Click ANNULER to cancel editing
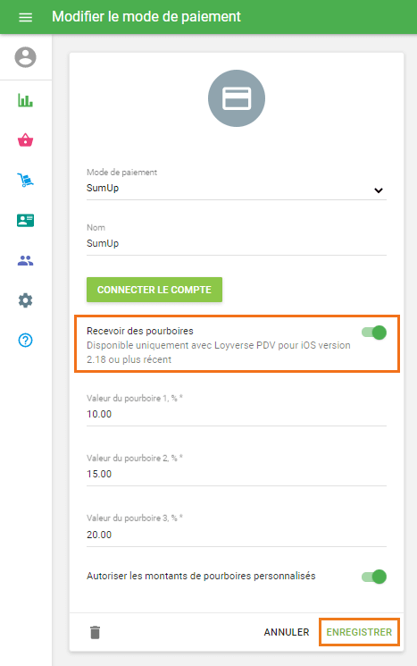 click(287, 632)
